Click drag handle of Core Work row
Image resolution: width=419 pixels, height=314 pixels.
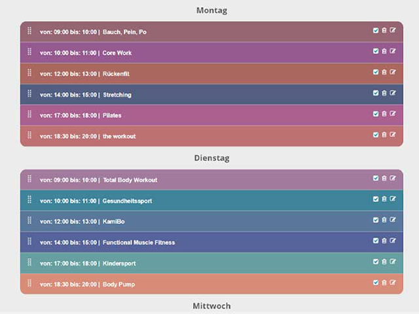click(29, 52)
